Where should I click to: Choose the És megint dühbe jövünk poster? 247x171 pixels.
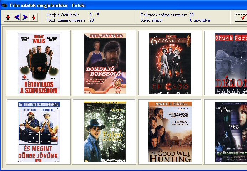pos(39,132)
